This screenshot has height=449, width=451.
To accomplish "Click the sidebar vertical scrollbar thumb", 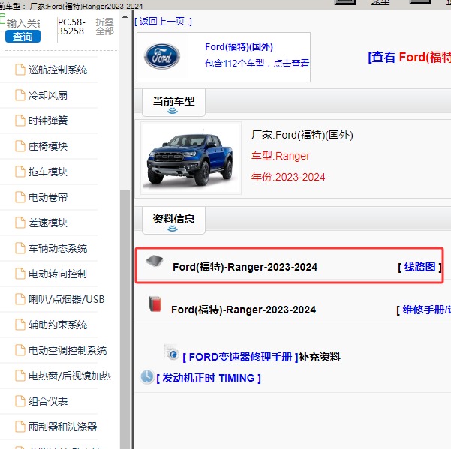I will [x=125, y=319].
